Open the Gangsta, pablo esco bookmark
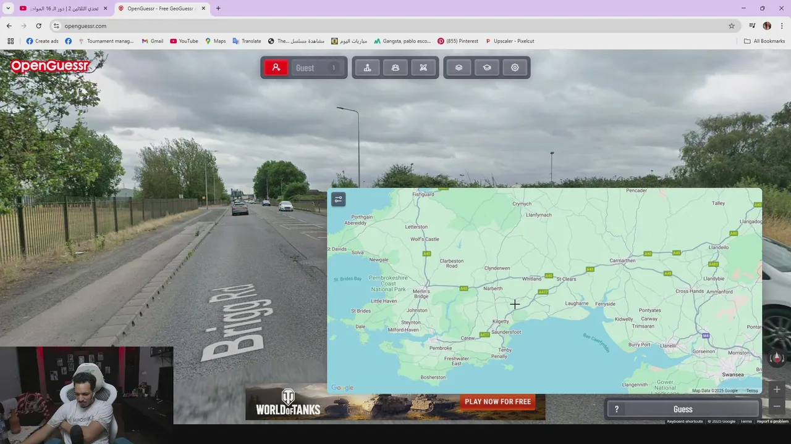The height and width of the screenshot is (444, 791). (402, 41)
